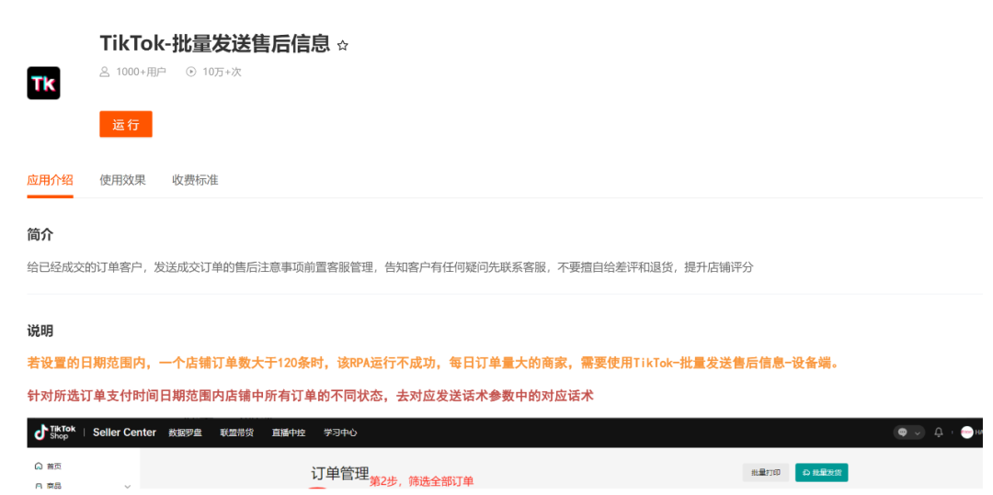Expand the 商品 sidebar chevron

point(127,486)
